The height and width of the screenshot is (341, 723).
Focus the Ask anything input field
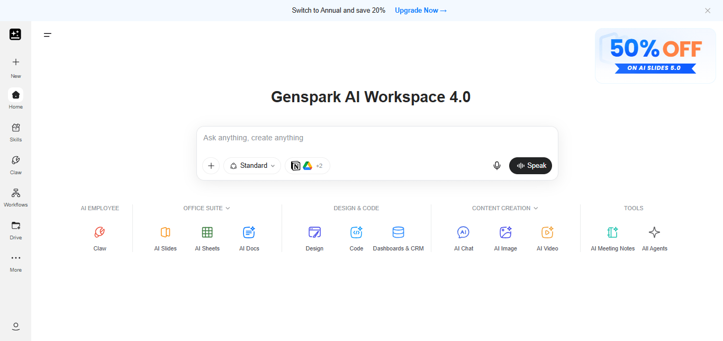[x=377, y=138]
